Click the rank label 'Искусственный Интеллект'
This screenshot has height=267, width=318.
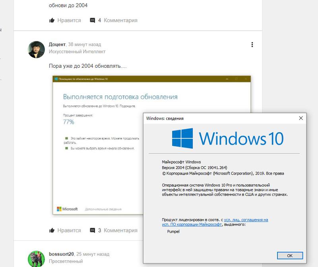77,51
